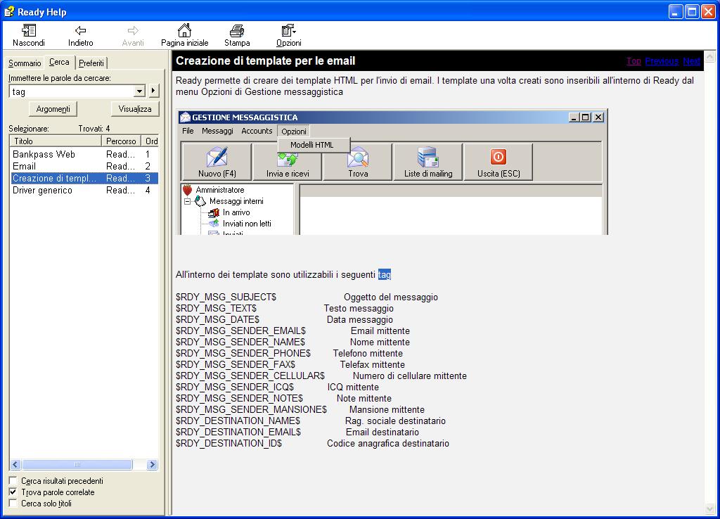Maximize the Ready Help window
The image size is (720, 519).
[692, 11]
